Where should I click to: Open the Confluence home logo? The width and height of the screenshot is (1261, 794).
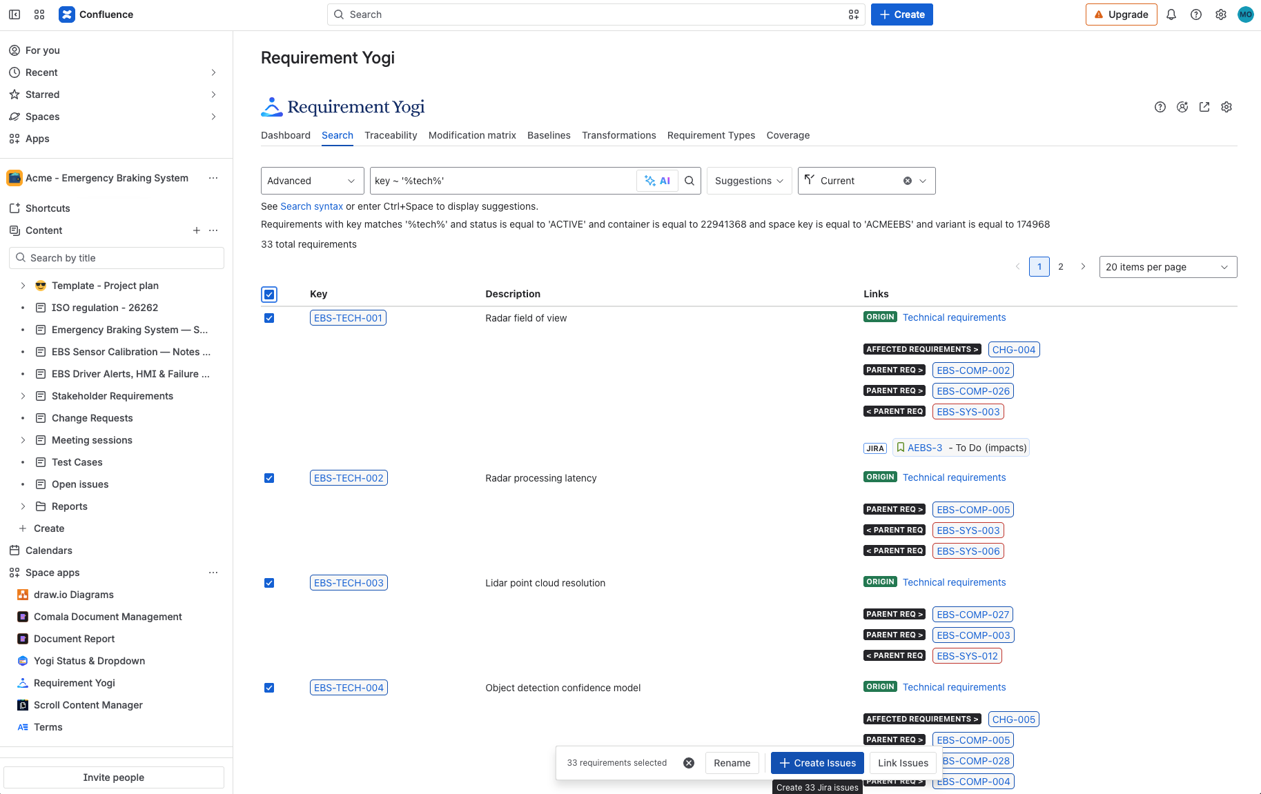coord(96,14)
